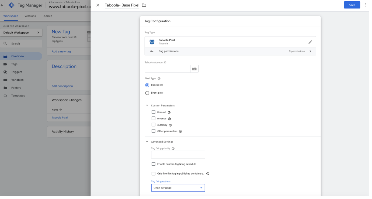
Task: Check the currency checkbox
Action: click(153, 125)
